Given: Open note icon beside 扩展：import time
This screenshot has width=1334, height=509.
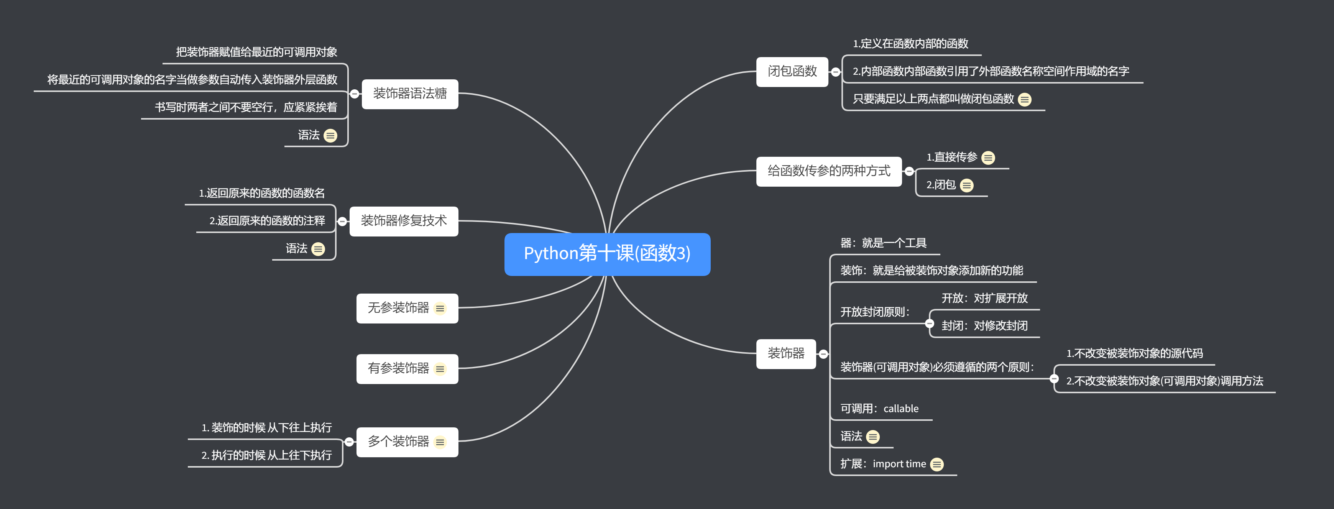Looking at the screenshot, I should (937, 465).
